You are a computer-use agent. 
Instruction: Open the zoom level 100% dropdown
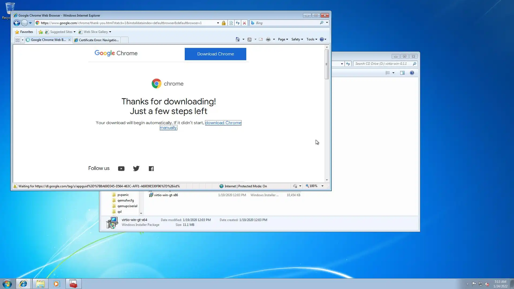(x=322, y=186)
